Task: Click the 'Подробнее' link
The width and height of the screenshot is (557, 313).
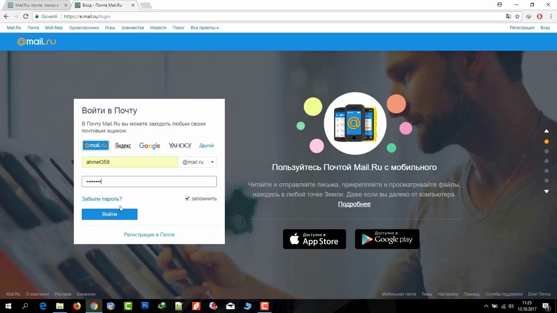Action: (x=354, y=204)
